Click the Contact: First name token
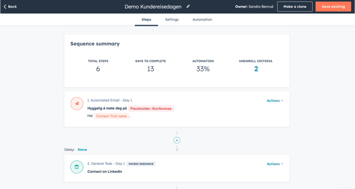 (111, 116)
